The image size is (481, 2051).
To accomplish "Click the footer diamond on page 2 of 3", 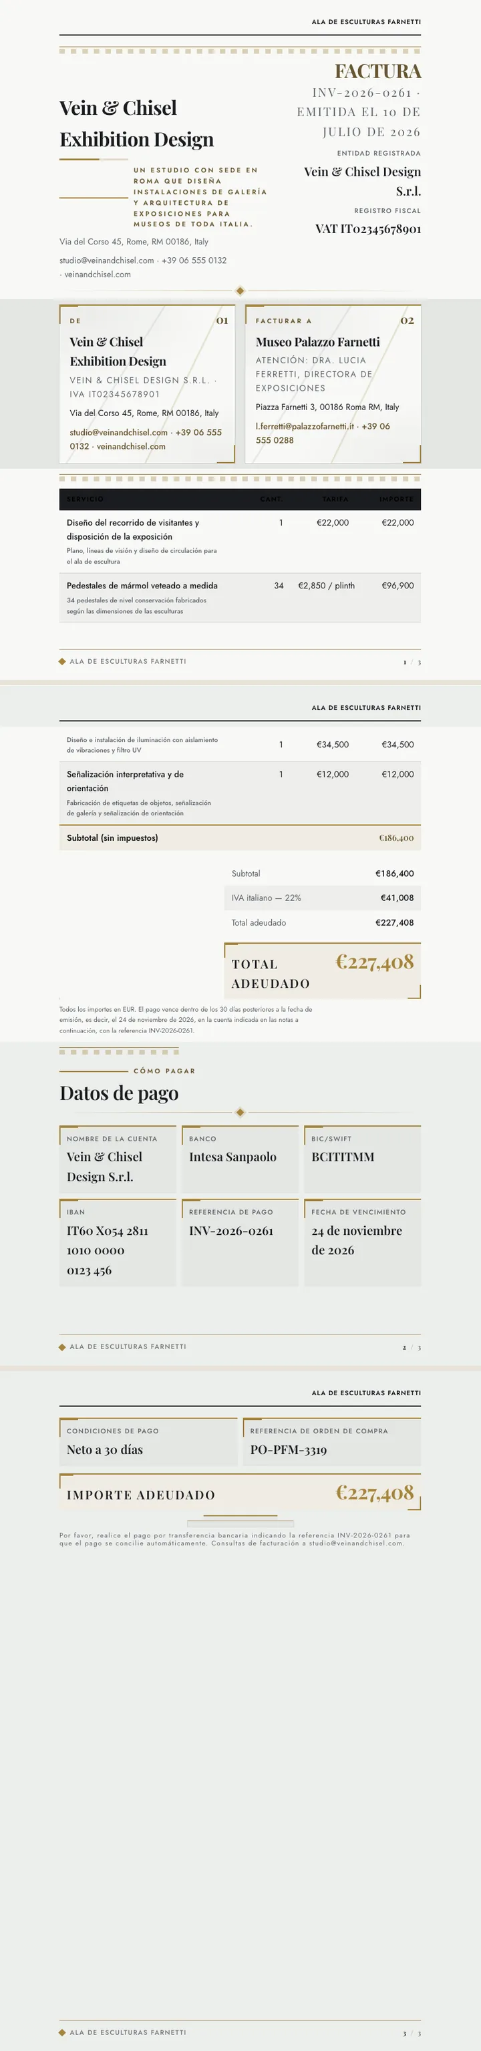I will click(x=62, y=1347).
